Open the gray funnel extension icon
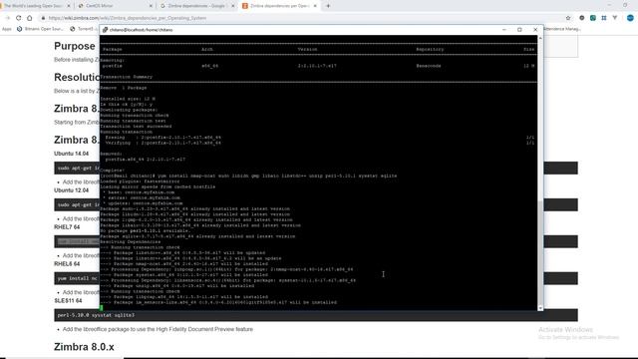638x359 pixels. point(615,18)
